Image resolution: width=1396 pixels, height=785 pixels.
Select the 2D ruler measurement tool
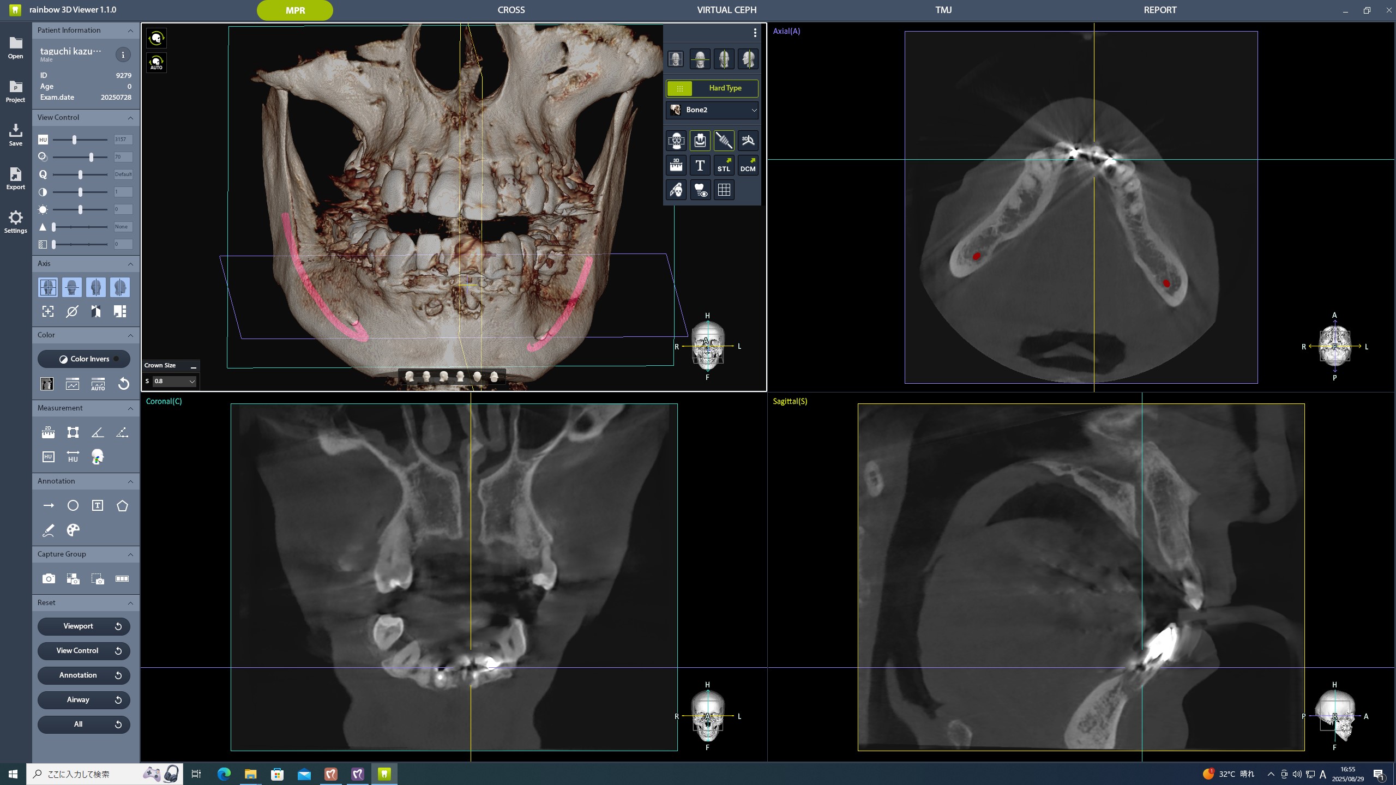[x=48, y=432]
